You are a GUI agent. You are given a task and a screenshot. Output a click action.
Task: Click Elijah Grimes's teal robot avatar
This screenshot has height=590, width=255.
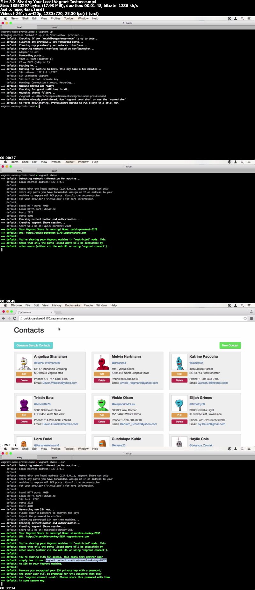click(179, 404)
